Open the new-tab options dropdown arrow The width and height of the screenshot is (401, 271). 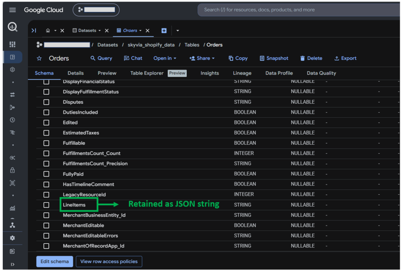(178, 31)
